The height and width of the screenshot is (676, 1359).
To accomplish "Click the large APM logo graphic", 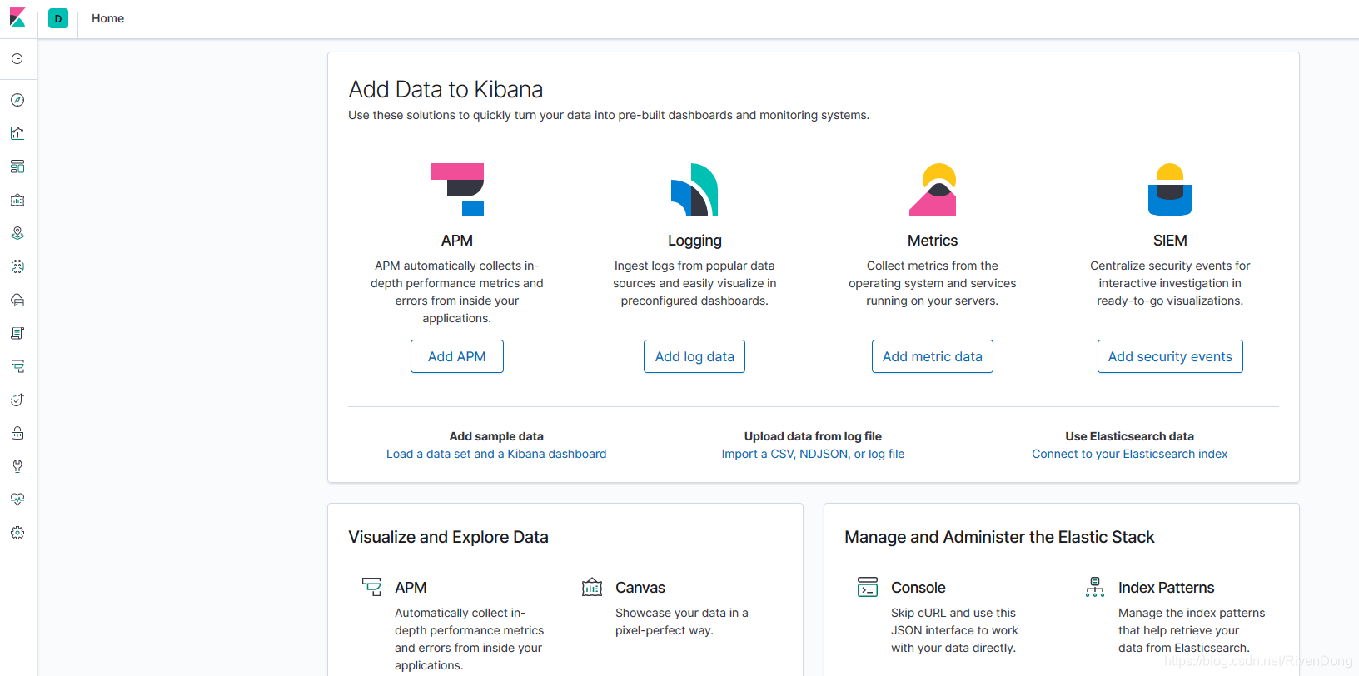I will point(457,190).
